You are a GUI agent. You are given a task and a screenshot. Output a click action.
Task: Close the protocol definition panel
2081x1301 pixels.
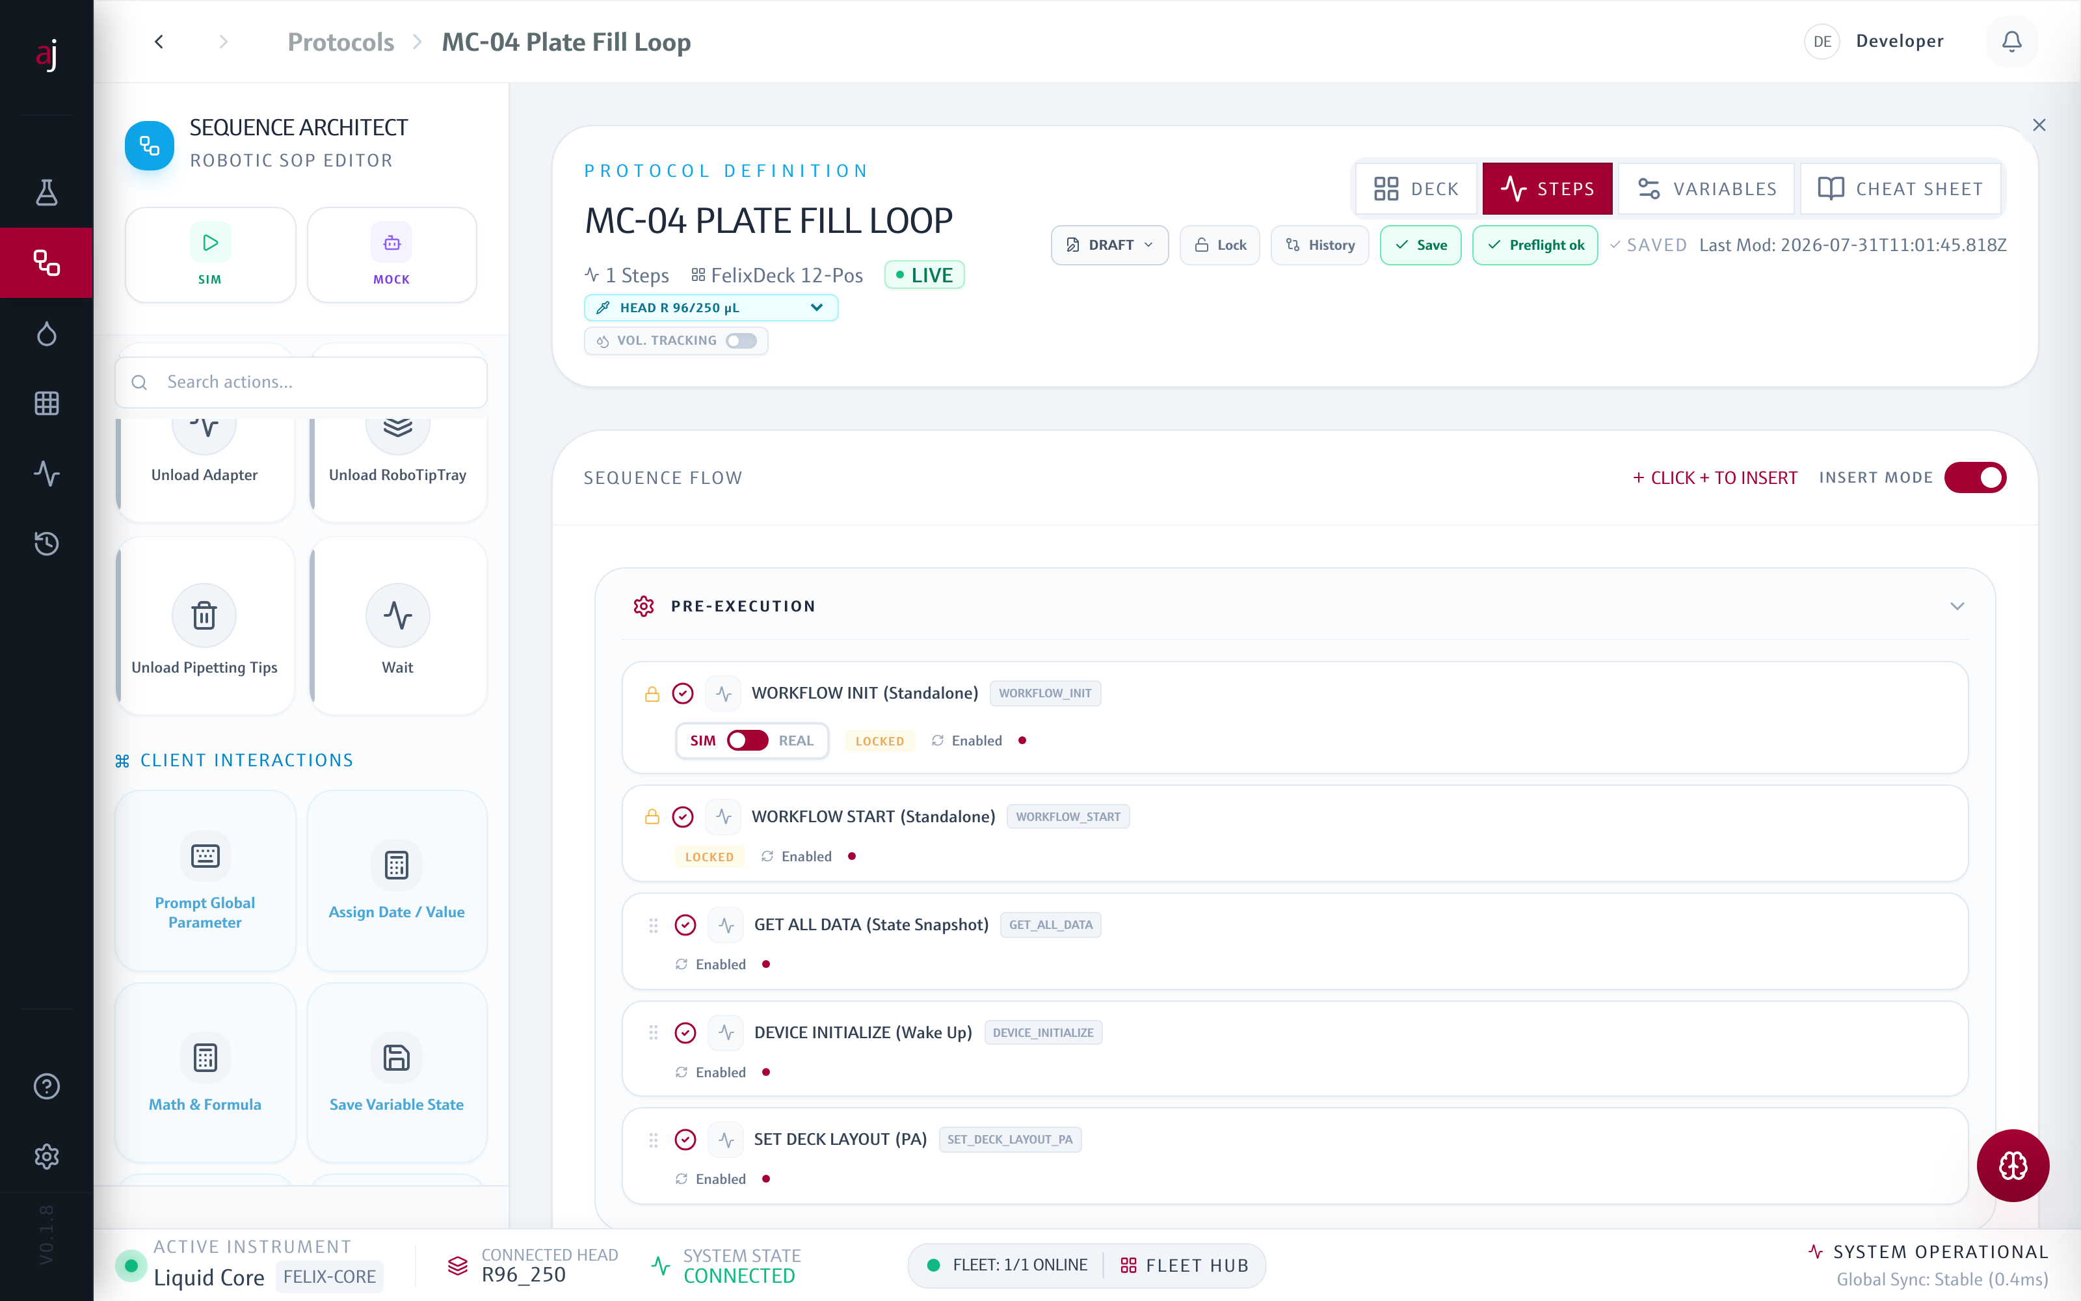[2039, 125]
